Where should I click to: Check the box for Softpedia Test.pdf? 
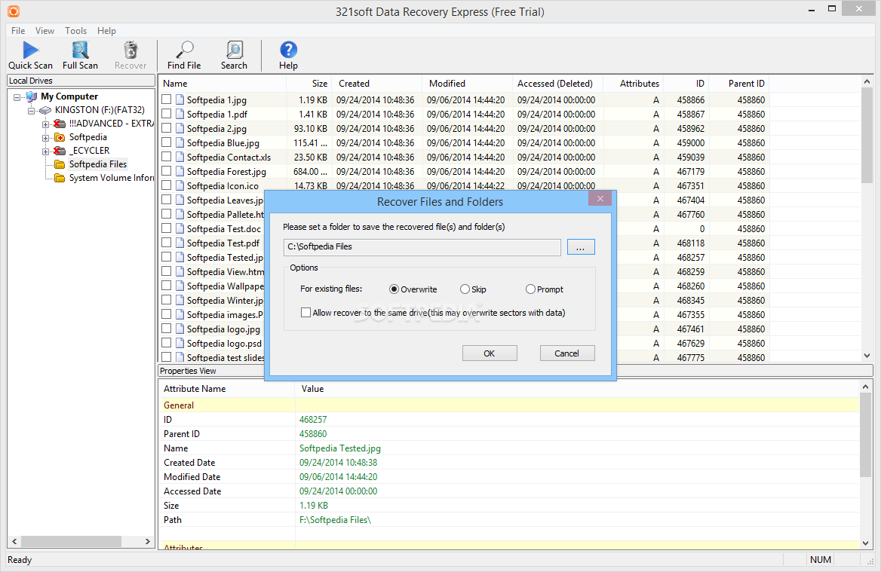166,243
